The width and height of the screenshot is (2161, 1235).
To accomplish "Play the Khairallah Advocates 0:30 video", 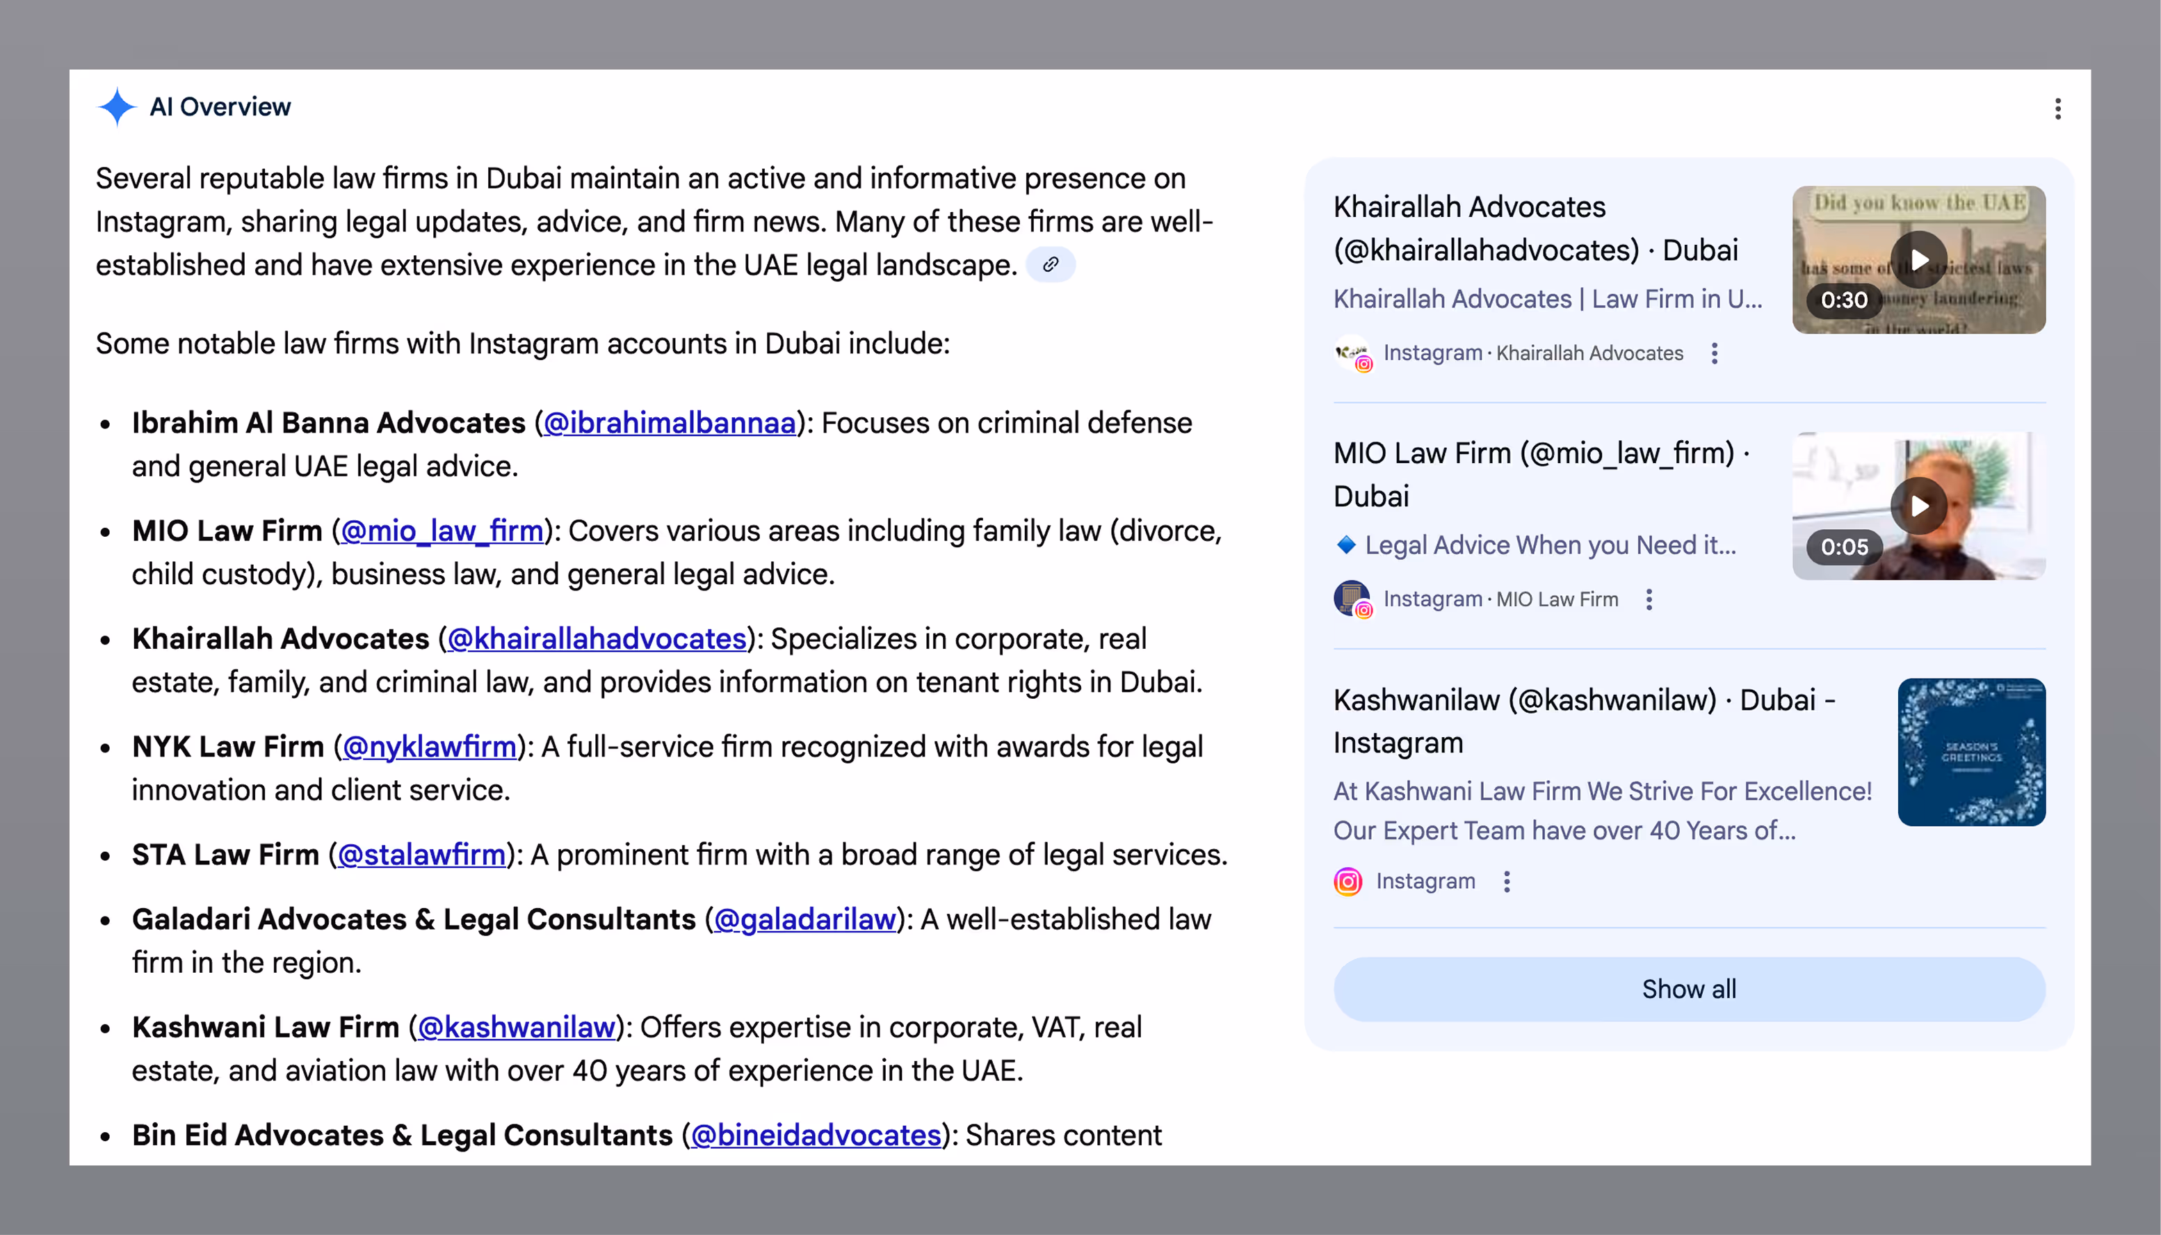I will tap(1918, 259).
